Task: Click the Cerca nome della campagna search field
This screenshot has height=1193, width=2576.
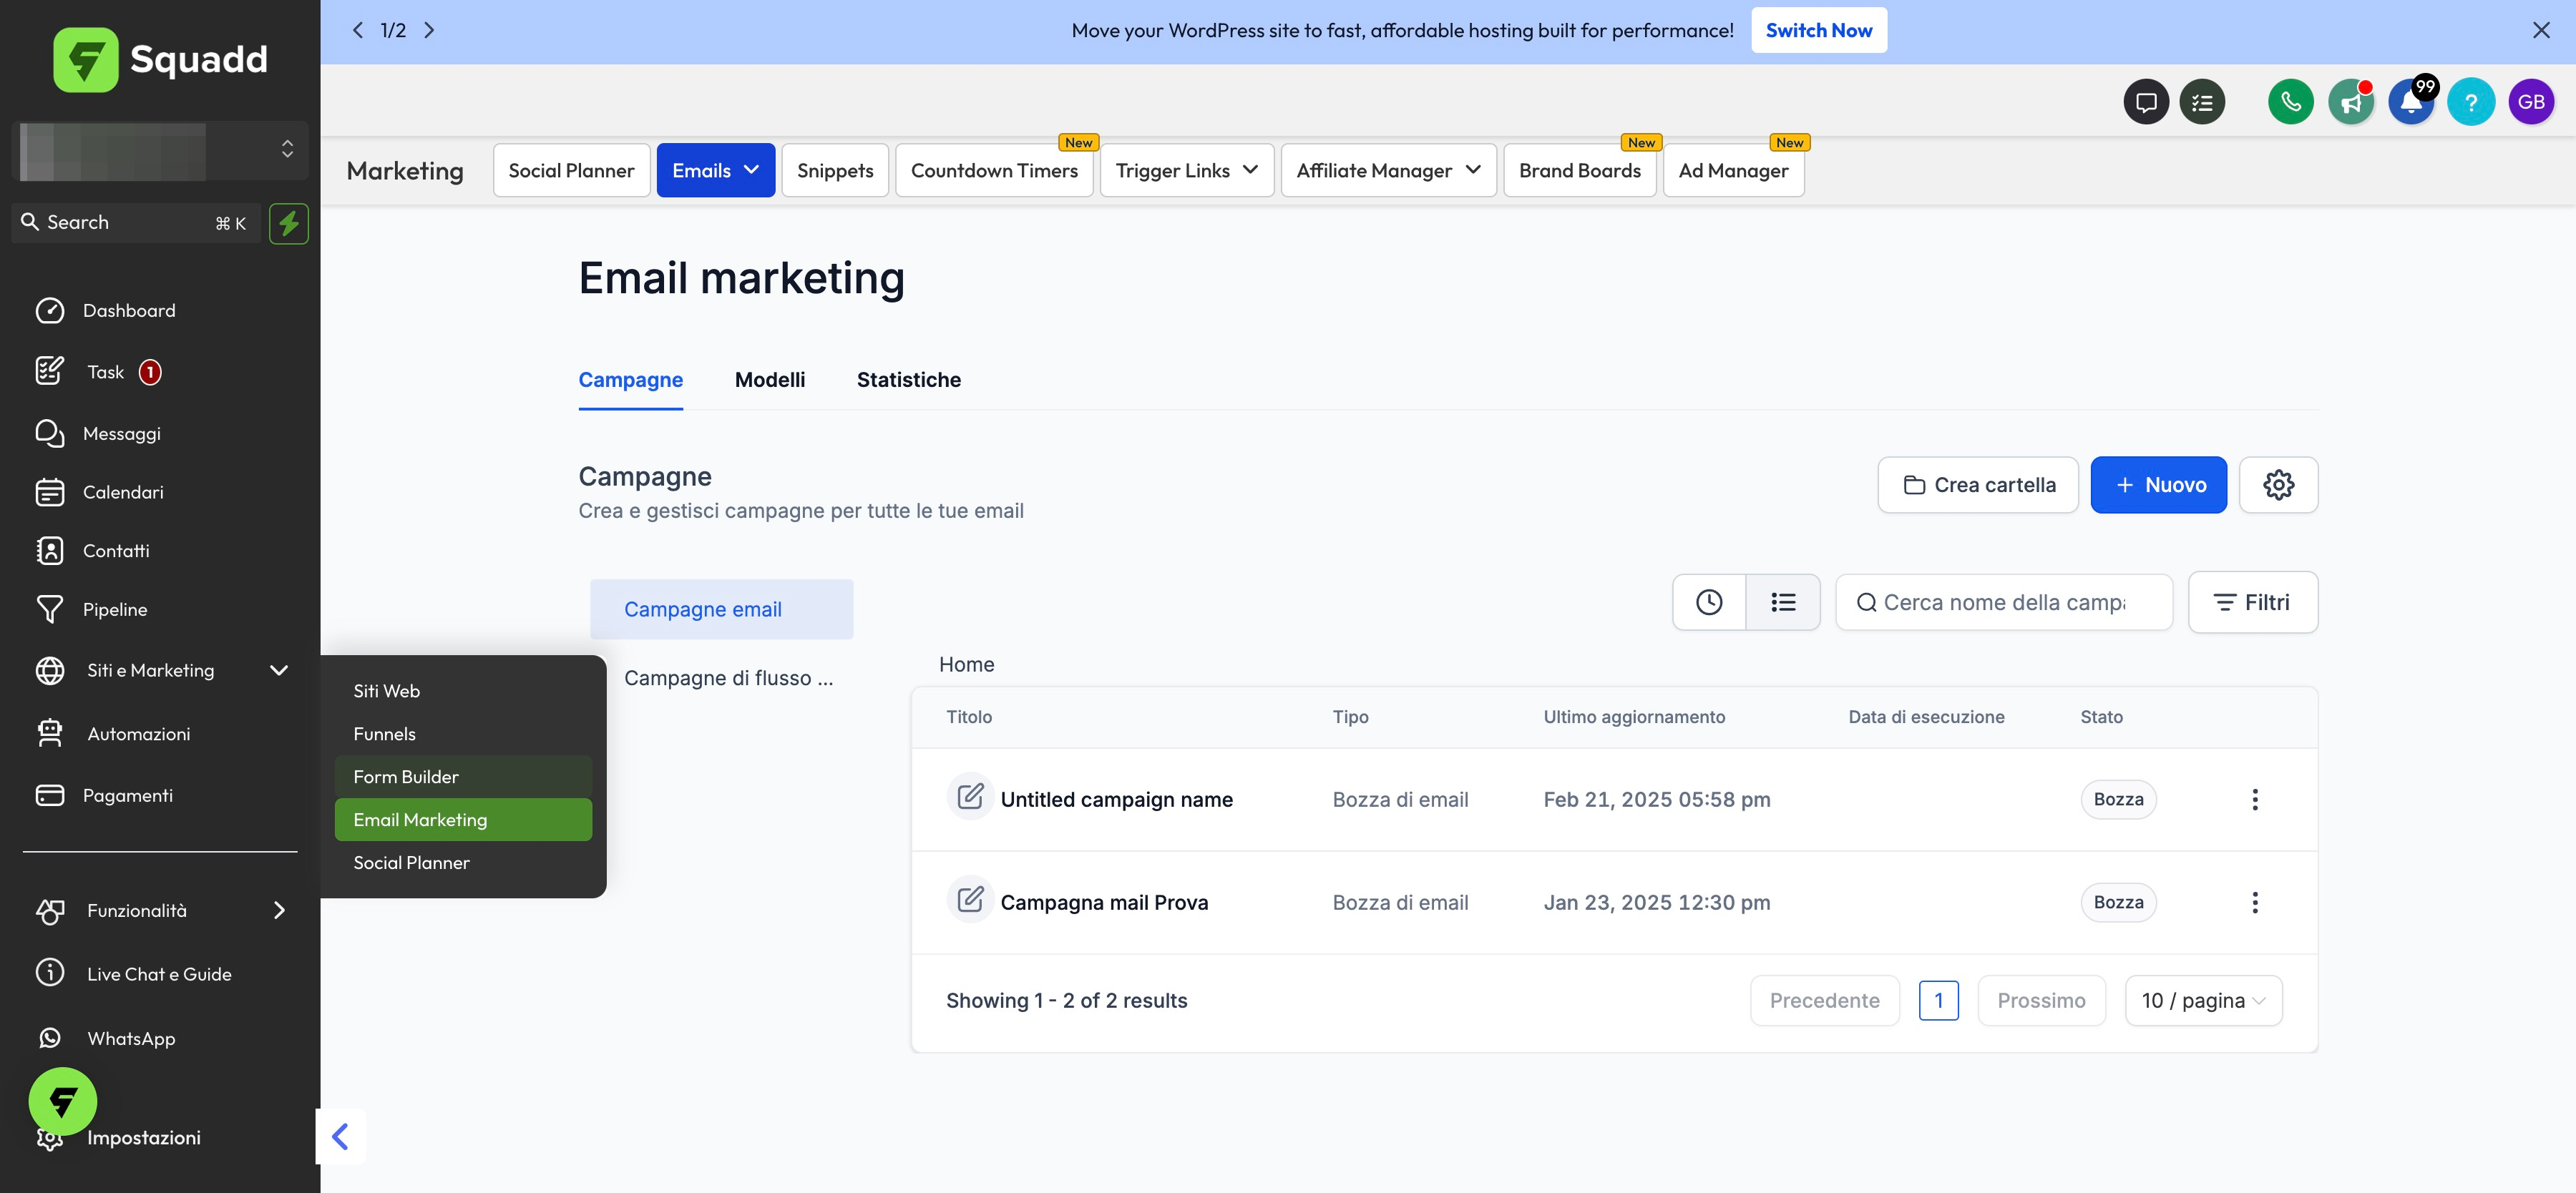Action: [x=2004, y=602]
